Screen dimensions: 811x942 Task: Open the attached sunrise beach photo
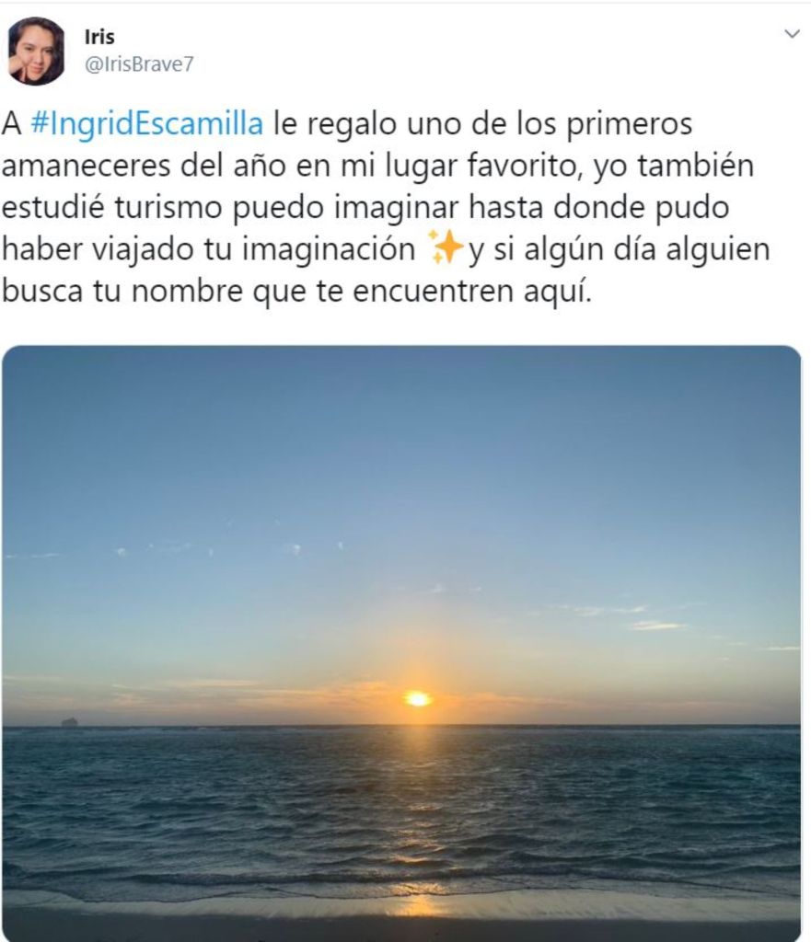pos(401,643)
